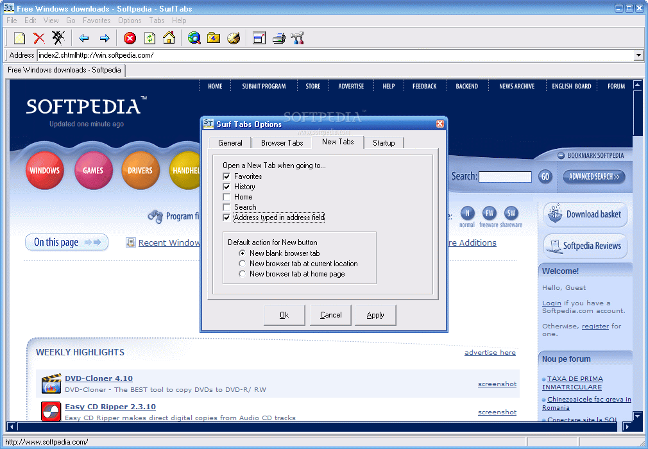Click the Easy CD Ripper program icon
648x449 pixels.
[x=51, y=411]
